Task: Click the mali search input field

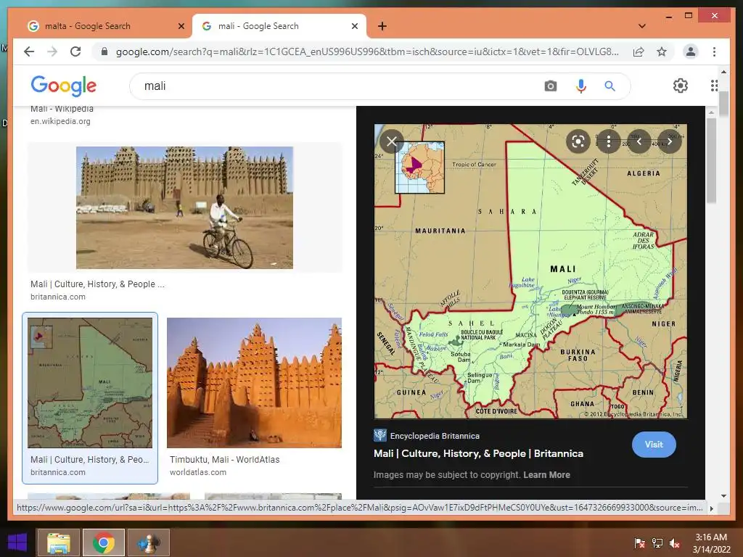Action: pyautogui.click(x=332, y=86)
